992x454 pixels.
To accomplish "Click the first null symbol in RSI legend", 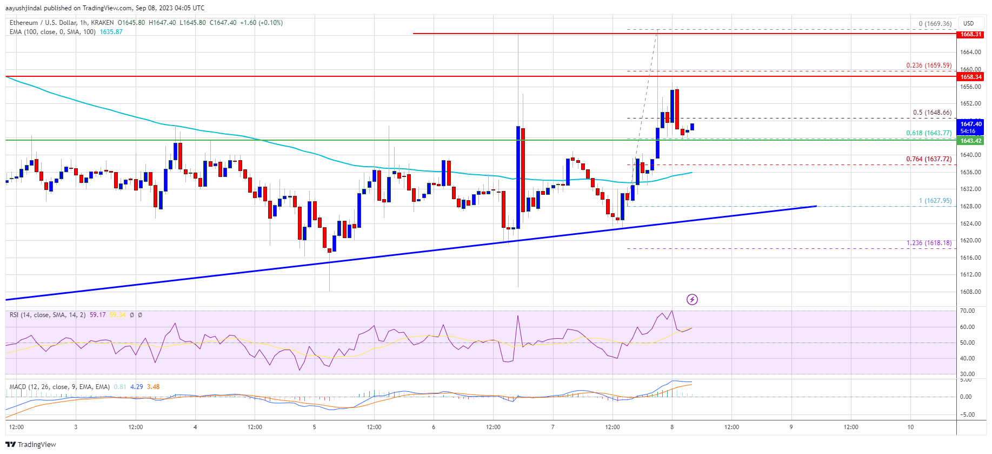I will tap(132, 315).
